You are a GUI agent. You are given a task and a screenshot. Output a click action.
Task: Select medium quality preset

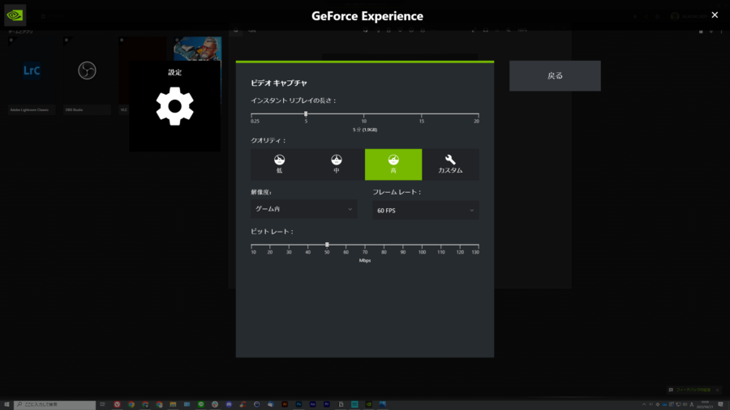tap(336, 164)
